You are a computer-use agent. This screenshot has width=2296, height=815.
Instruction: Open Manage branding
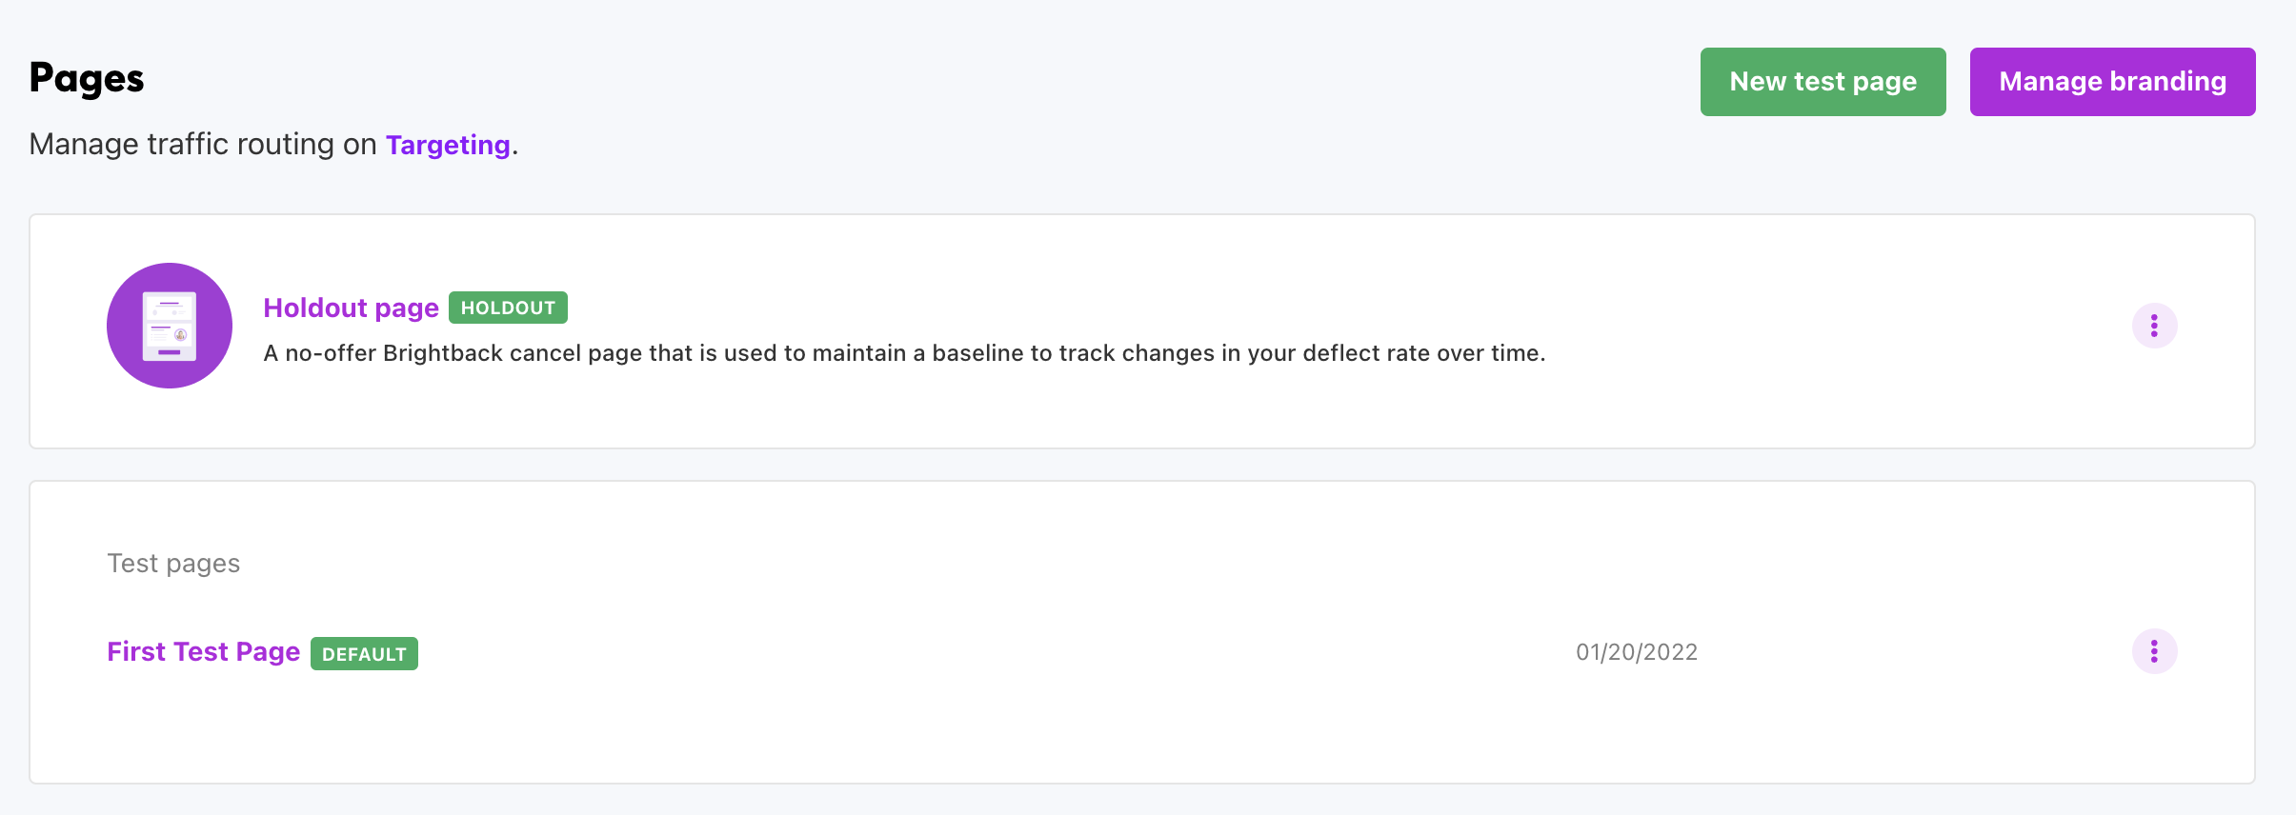pyautogui.click(x=2112, y=82)
